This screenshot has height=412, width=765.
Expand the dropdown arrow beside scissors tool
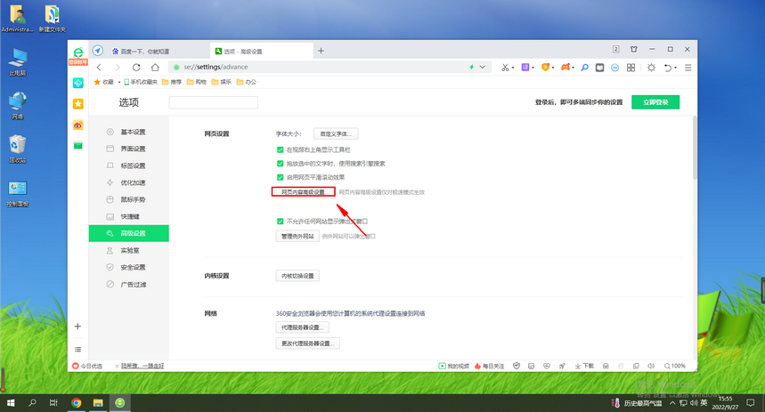[x=513, y=68]
